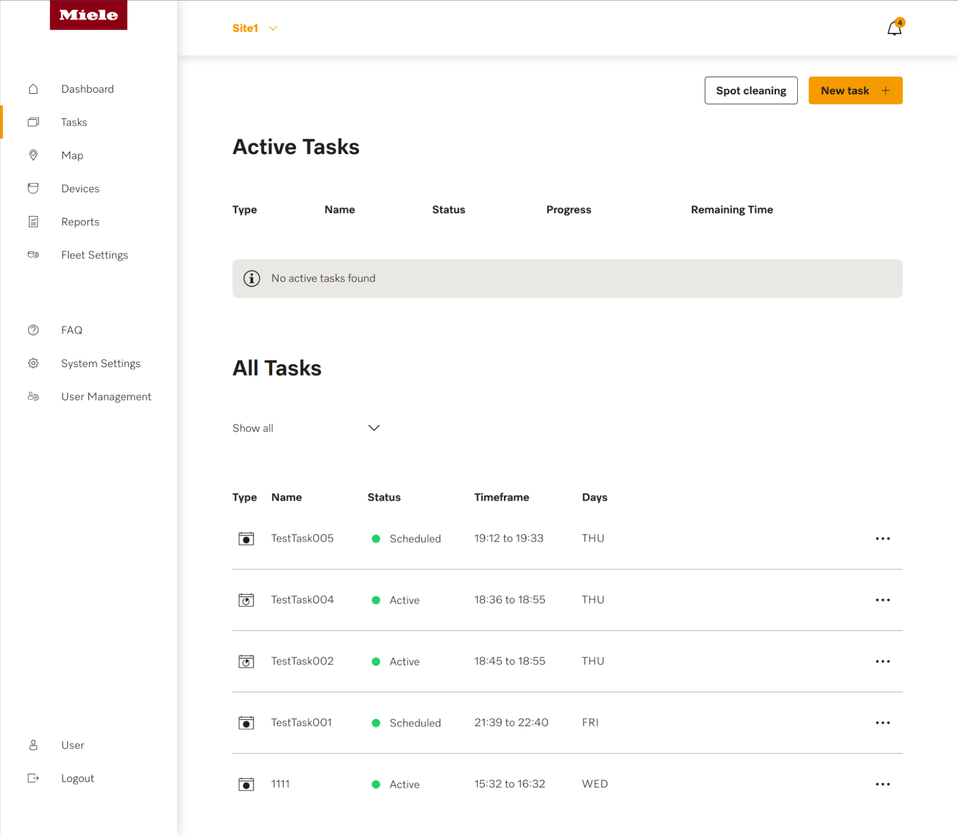
Task: Open the Show all filter dropdown
Action: click(x=306, y=428)
